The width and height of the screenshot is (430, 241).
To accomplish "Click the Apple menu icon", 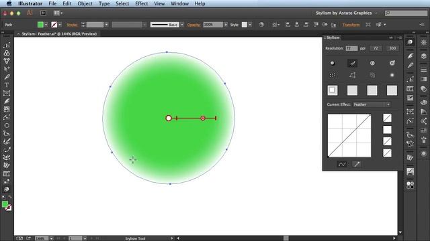I will pyautogui.click(x=9, y=3).
